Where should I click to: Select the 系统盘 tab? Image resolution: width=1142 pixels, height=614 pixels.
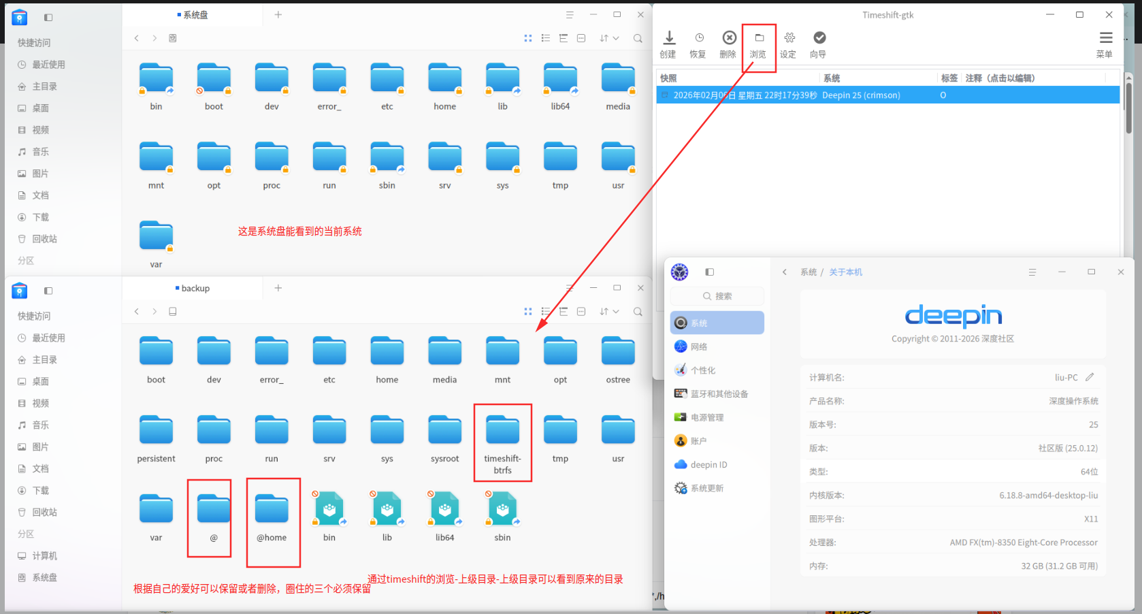[193, 15]
